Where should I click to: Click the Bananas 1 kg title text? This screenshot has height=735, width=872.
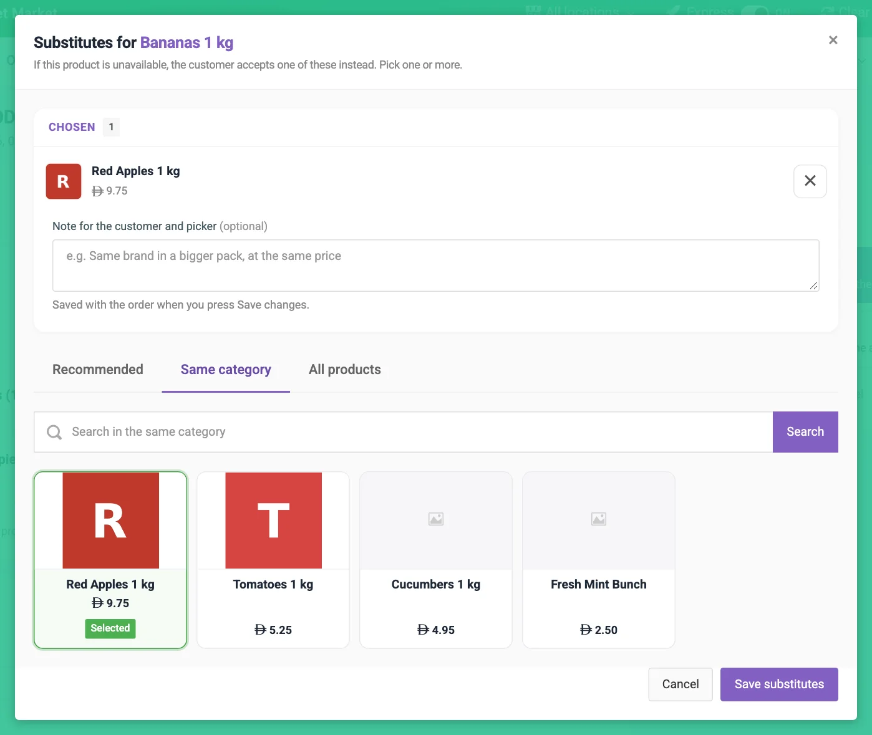[x=187, y=42]
